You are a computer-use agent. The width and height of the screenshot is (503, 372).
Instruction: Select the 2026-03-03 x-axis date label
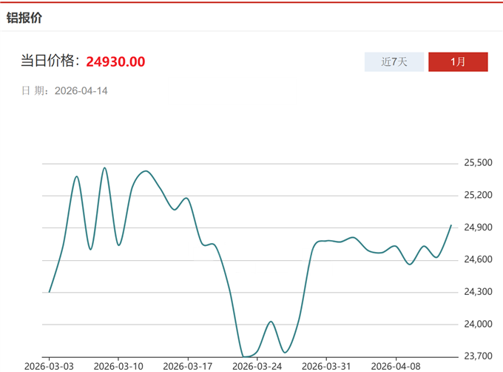coord(50,366)
